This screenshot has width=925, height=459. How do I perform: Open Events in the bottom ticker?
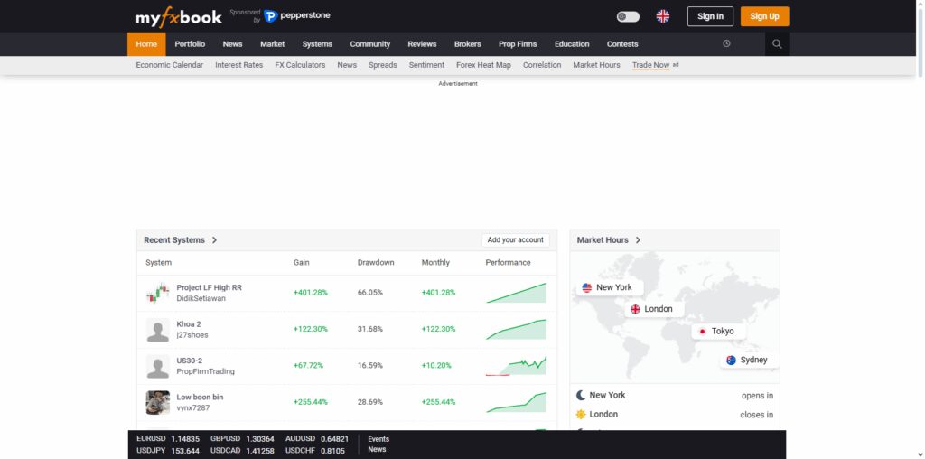pyautogui.click(x=378, y=439)
